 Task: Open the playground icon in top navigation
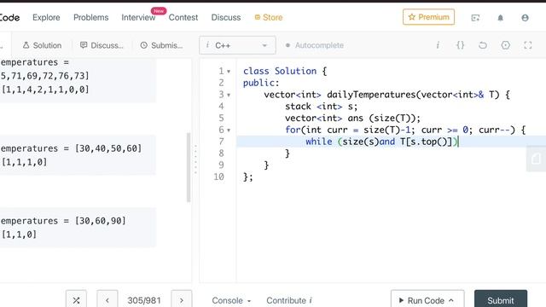tap(475, 18)
